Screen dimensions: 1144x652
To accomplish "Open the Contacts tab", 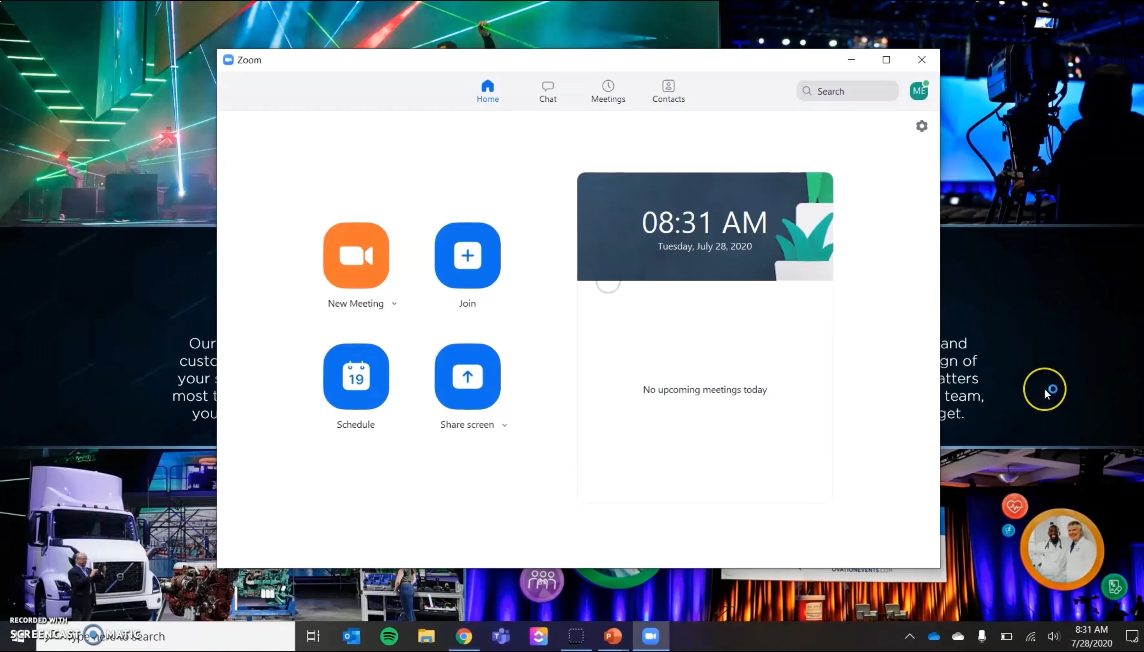I will (x=668, y=91).
